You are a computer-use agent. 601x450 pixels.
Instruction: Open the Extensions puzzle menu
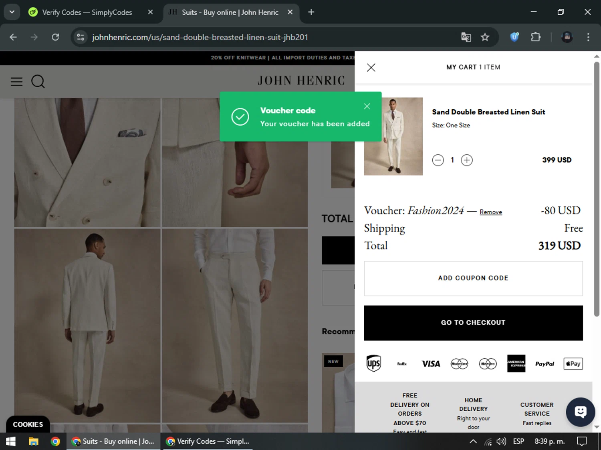click(x=536, y=37)
